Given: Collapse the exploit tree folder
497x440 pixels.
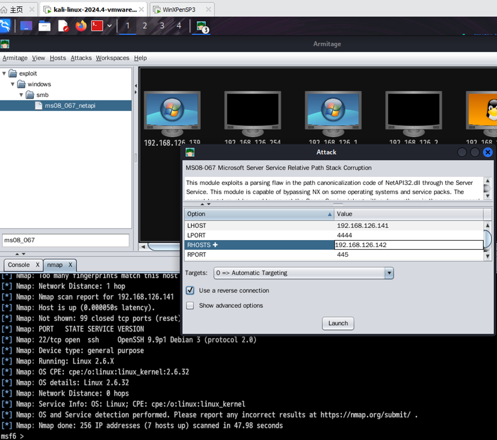Looking at the screenshot, I should [x=4, y=74].
